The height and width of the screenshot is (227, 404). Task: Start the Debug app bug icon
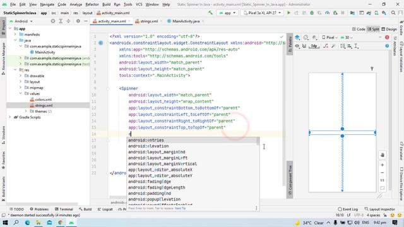312,13
